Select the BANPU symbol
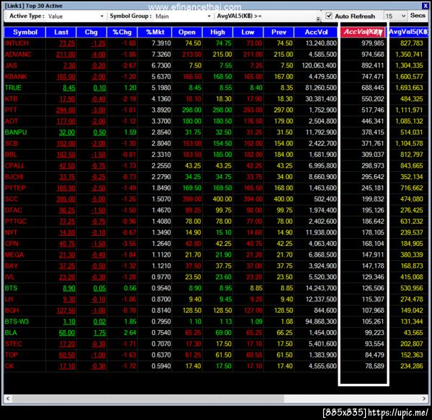The height and width of the screenshot is (420, 432). (16, 132)
